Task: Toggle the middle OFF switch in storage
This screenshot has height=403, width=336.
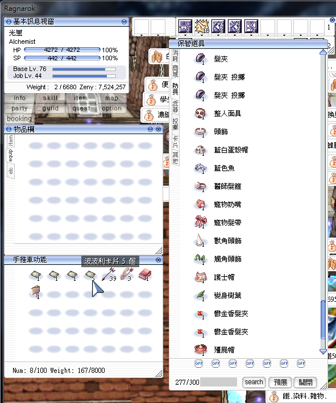Action: pyautogui.click(x=250, y=363)
